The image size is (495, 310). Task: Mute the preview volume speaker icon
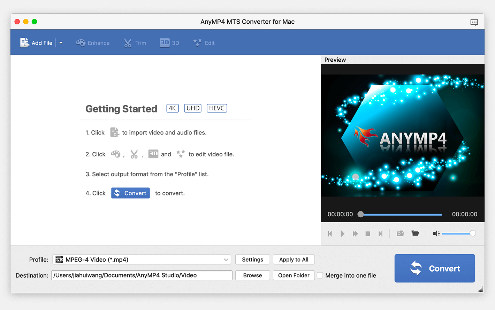(436, 233)
